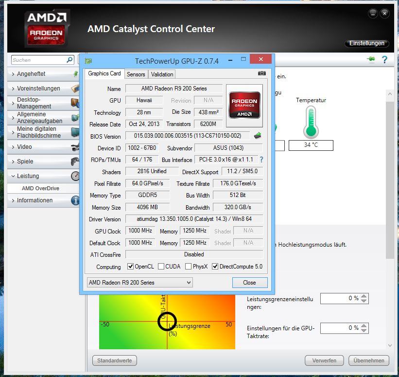Decrease Leistungsgrenzeneinstellungen value with down arrow
The height and width of the screenshot is (377, 399).
(x=364, y=301)
